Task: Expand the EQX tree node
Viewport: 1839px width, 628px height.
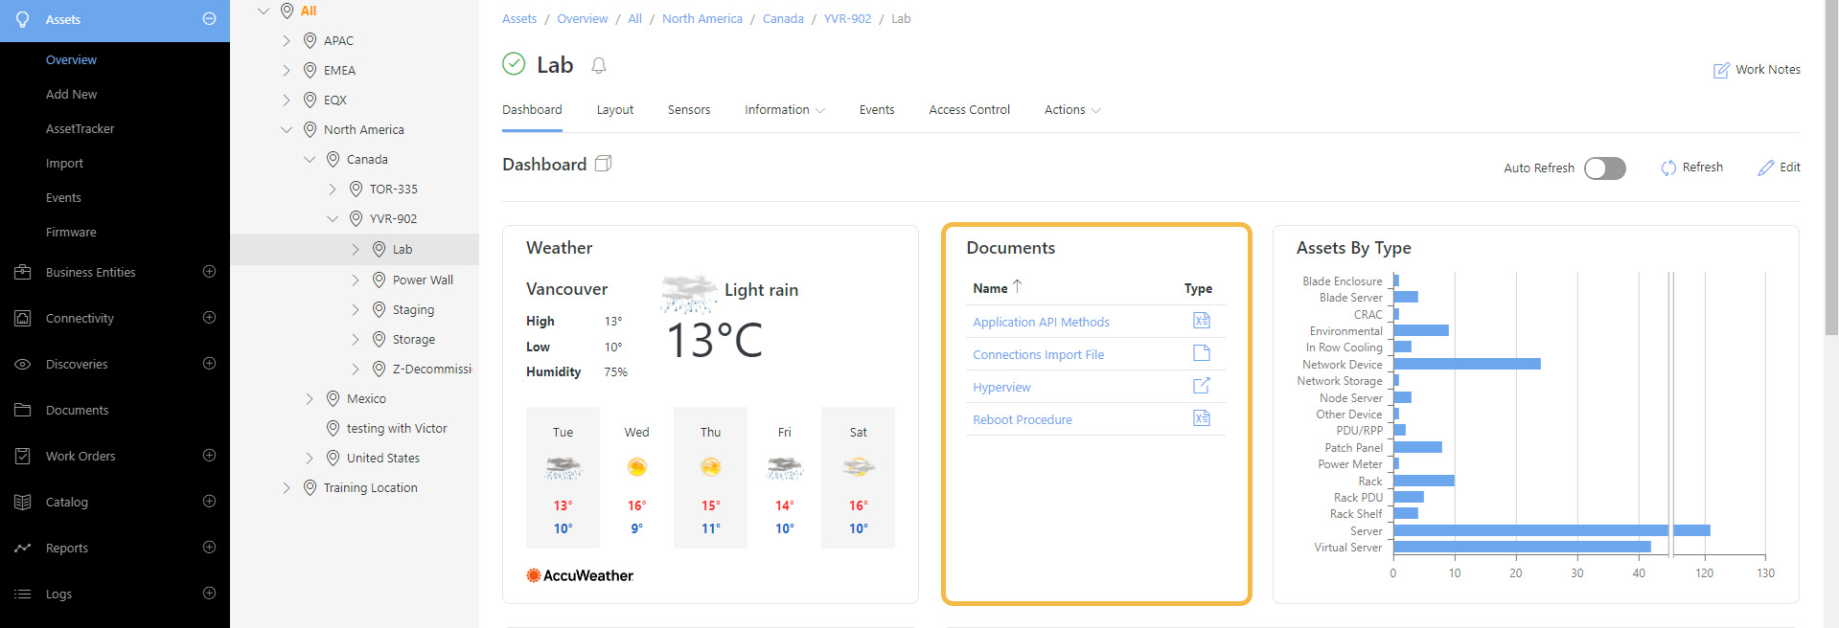Action: click(x=287, y=101)
